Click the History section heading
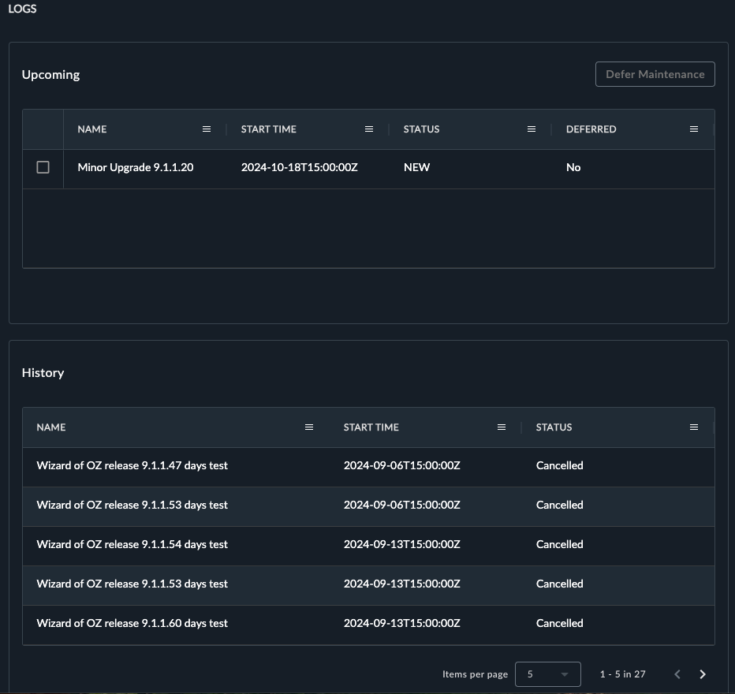 coord(43,372)
